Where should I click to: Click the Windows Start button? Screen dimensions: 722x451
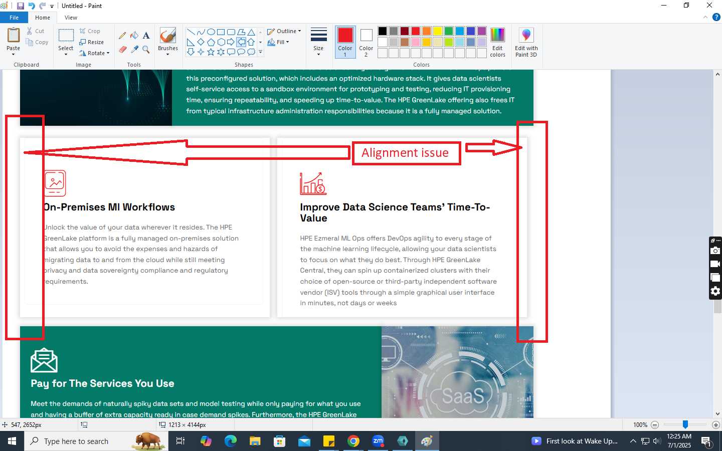tap(12, 441)
